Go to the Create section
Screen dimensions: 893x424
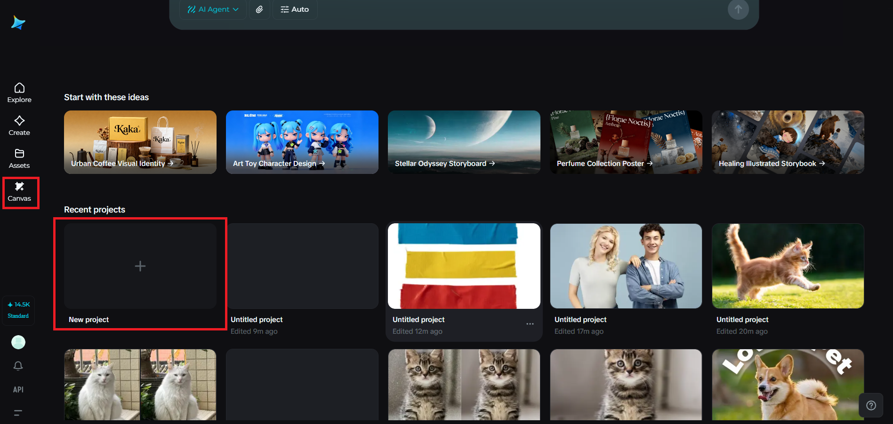pyautogui.click(x=19, y=126)
